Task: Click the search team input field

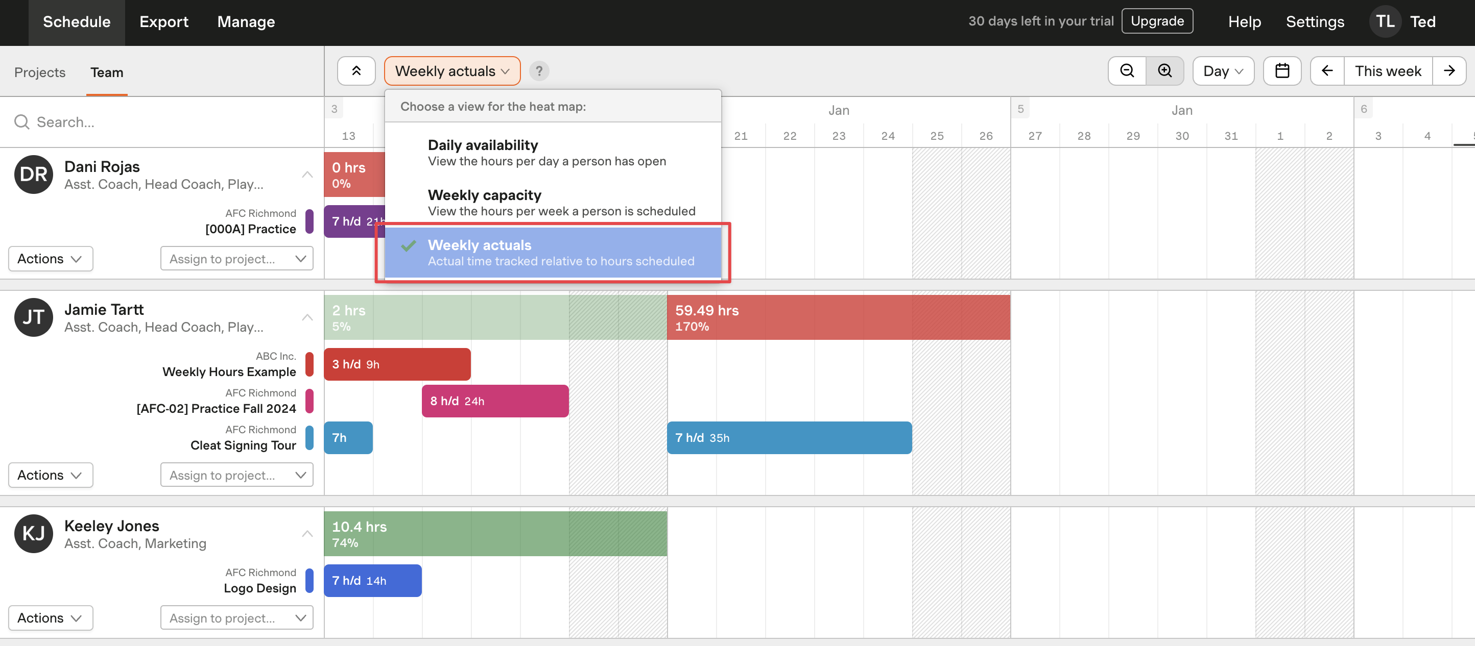Action: click(161, 122)
